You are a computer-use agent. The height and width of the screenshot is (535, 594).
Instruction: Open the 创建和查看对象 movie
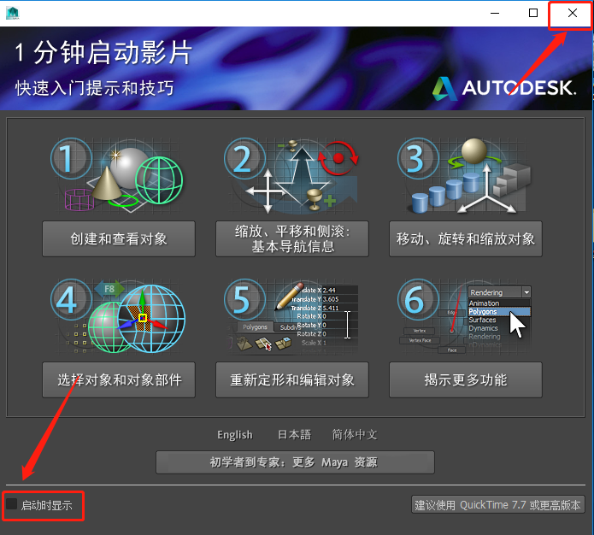click(x=119, y=239)
